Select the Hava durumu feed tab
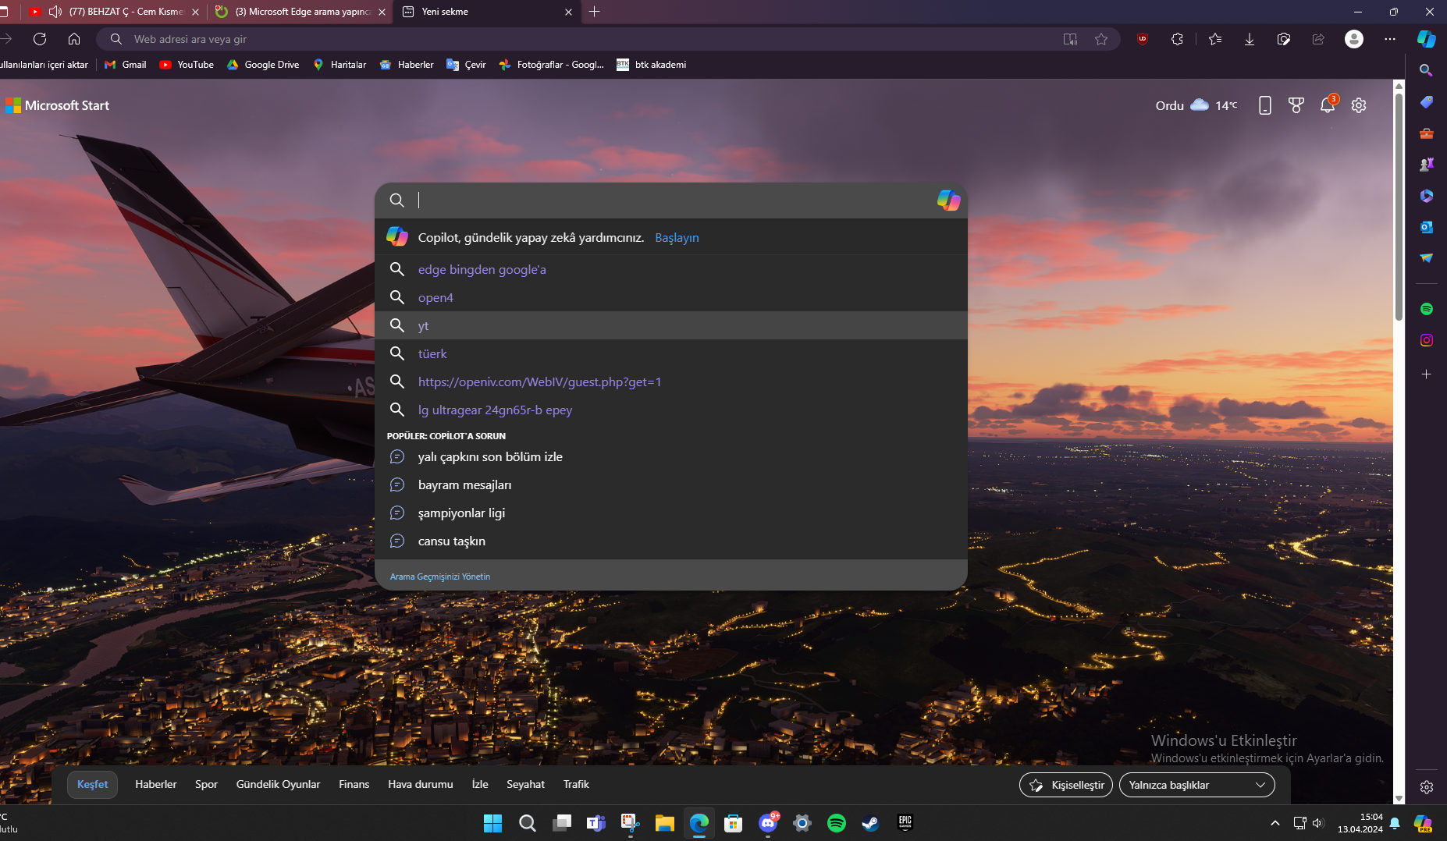Screen dimensions: 1447x841 (421, 784)
